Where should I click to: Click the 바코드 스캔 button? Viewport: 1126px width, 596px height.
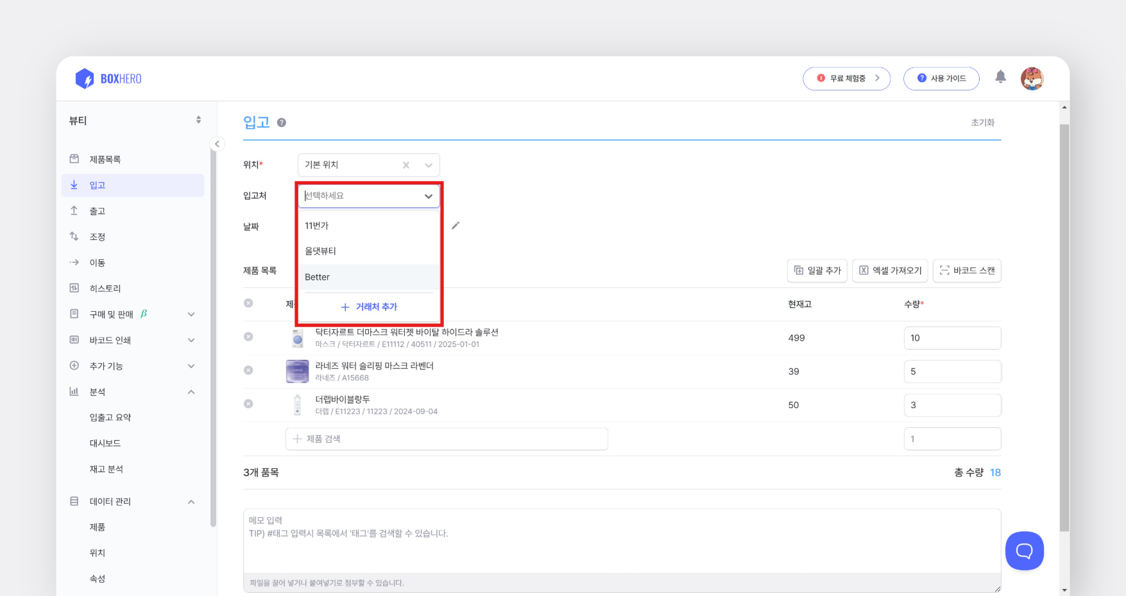point(967,271)
